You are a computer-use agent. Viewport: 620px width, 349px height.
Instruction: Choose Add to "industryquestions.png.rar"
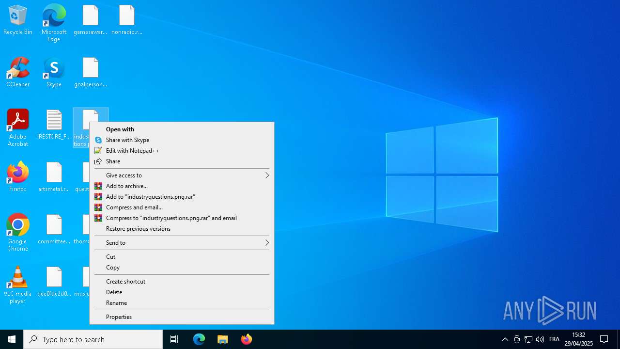[x=182, y=197]
